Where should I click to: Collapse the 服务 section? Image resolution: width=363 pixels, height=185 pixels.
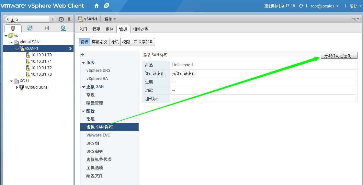[x=83, y=63]
